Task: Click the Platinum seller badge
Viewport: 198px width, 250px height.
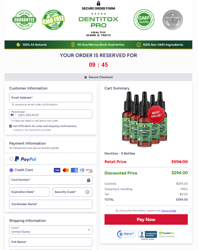Action: pyautogui.click(x=173, y=20)
